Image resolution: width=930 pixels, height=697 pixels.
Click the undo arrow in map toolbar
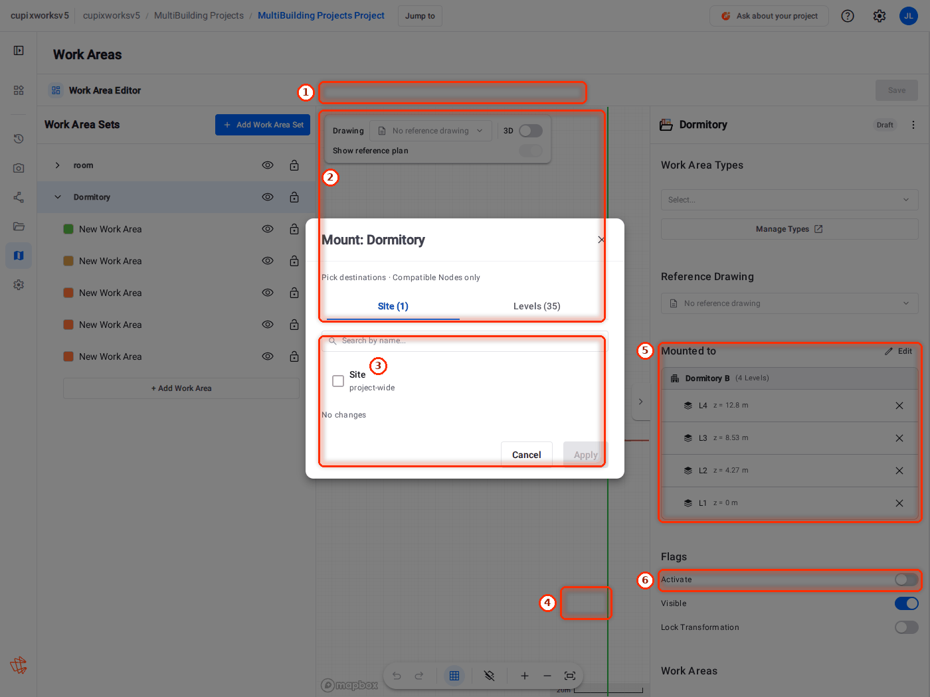[x=397, y=676]
